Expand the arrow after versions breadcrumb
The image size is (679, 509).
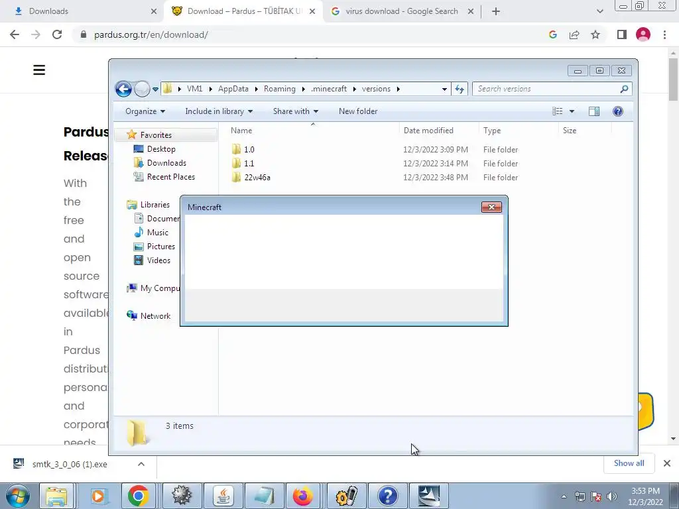[x=398, y=89]
